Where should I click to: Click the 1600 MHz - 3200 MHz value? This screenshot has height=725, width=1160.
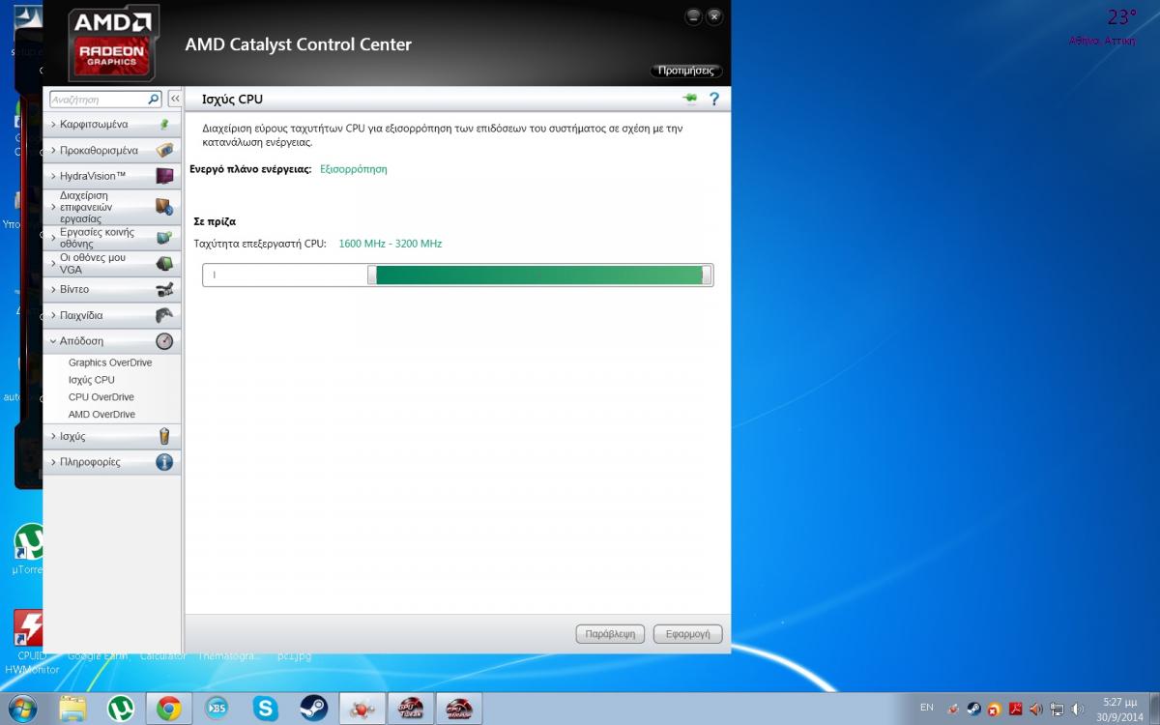(391, 244)
